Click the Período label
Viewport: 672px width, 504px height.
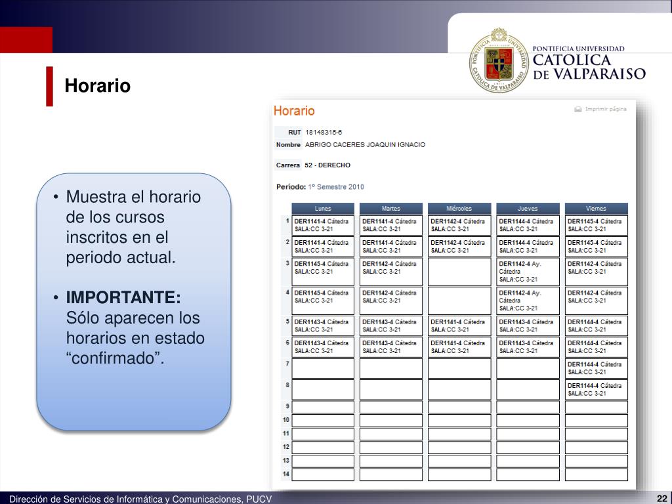[291, 187]
